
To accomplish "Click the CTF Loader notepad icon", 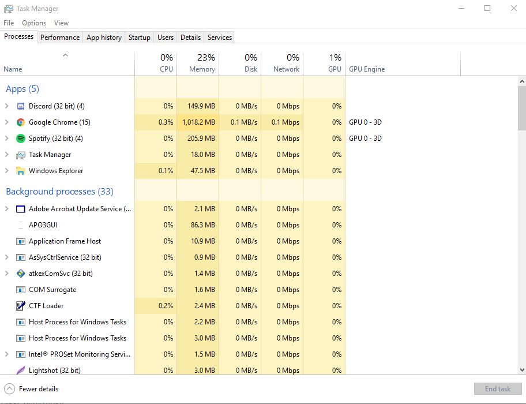I will point(21,306).
